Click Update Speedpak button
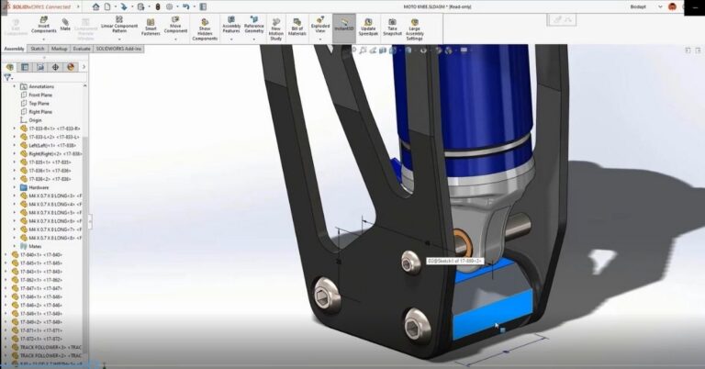The height and width of the screenshot is (369, 705). (x=368, y=26)
